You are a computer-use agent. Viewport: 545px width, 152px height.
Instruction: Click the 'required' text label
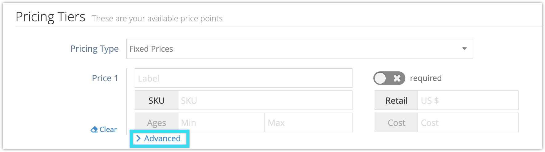pyautogui.click(x=426, y=78)
